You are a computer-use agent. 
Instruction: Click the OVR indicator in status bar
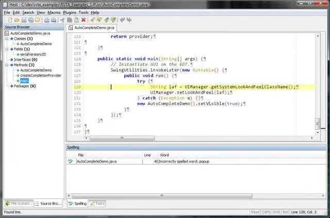(x=276, y=212)
